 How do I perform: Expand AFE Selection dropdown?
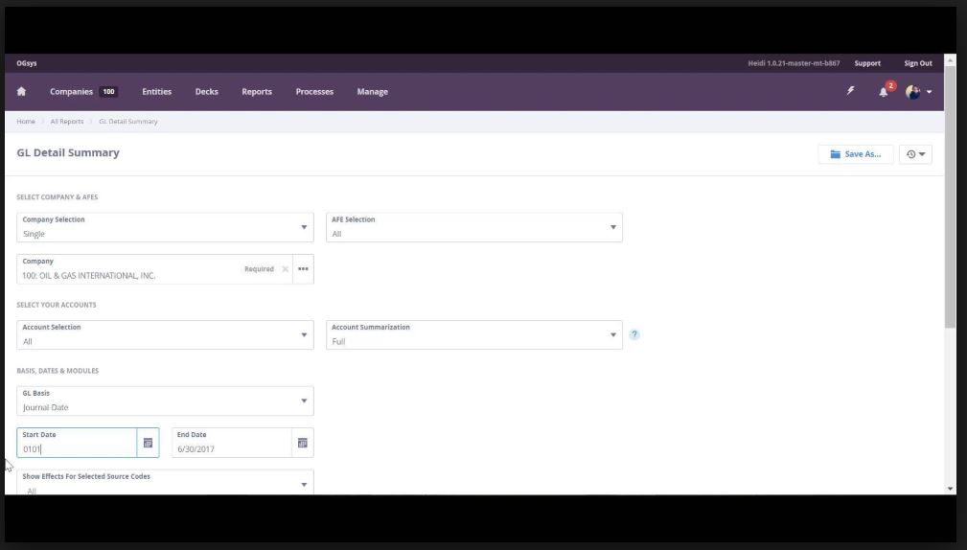(x=473, y=227)
